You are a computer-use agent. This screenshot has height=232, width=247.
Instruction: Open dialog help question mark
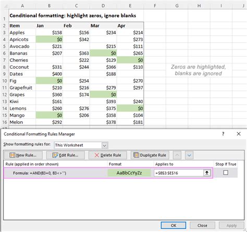(223, 134)
